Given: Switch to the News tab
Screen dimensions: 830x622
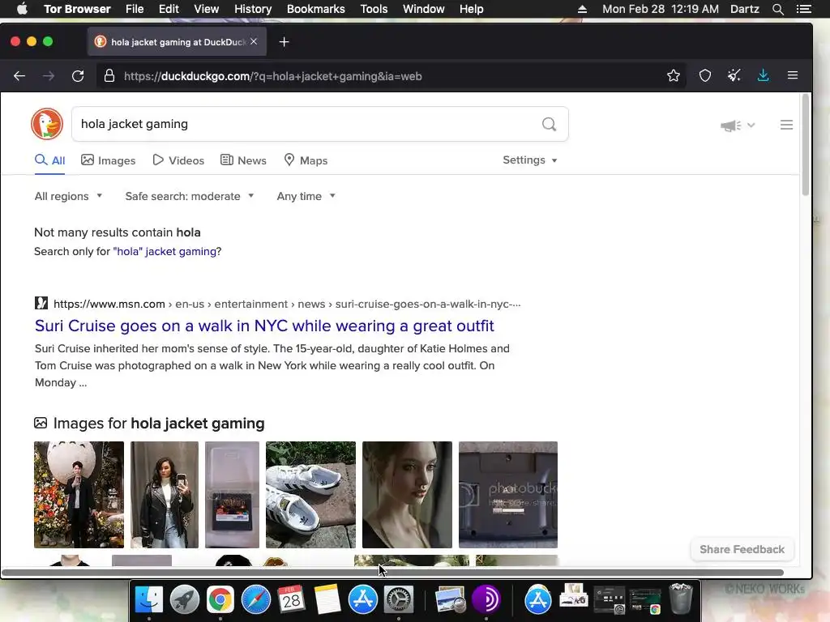Looking at the screenshot, I should [243, 160].
